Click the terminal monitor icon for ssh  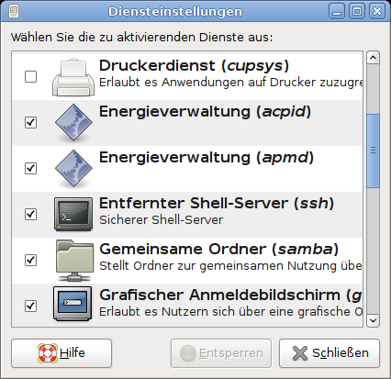(x=73, y=214)
